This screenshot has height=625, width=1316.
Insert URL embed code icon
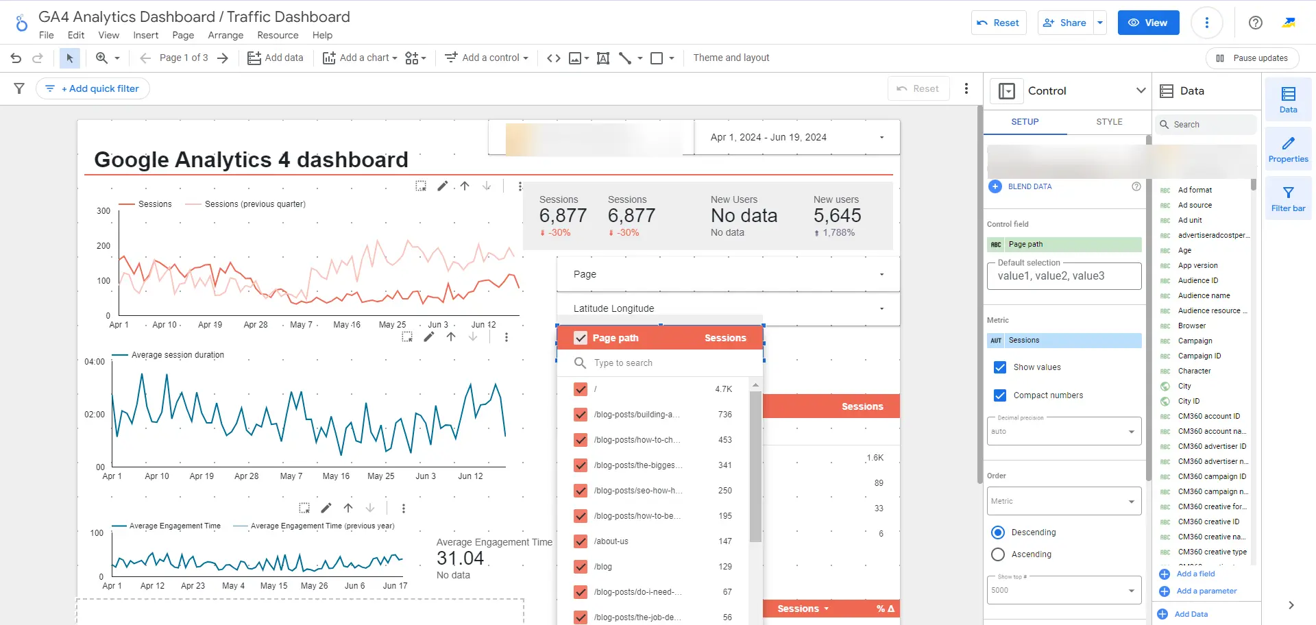pos(553,58)
